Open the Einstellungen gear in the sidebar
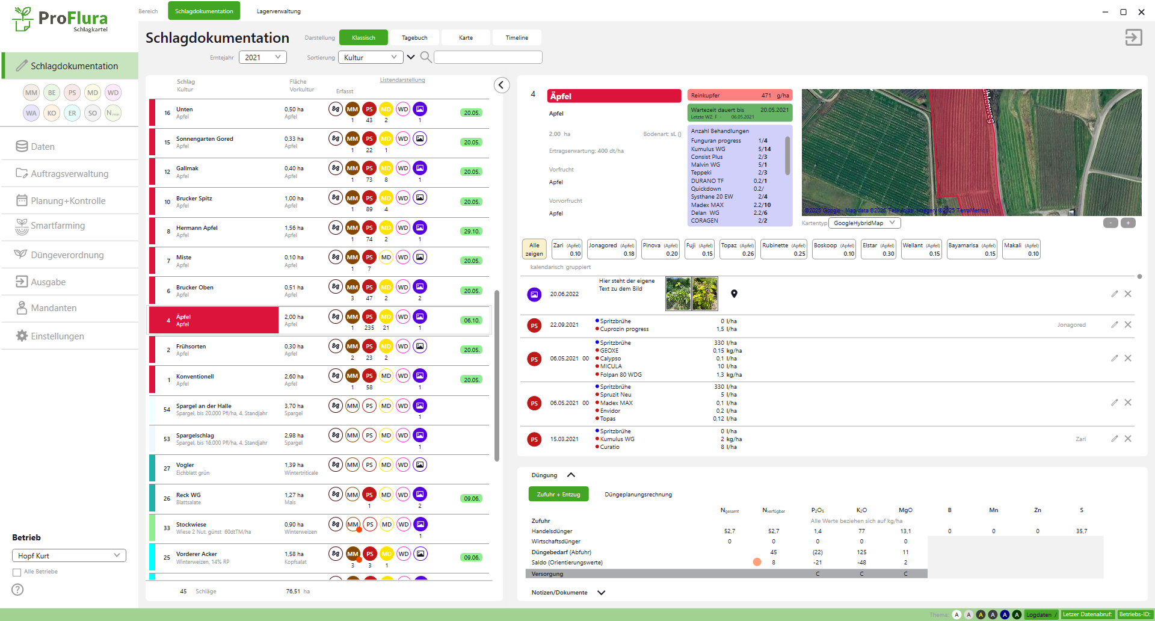This screenshot has width=1155, height=621. coord(22,336)
